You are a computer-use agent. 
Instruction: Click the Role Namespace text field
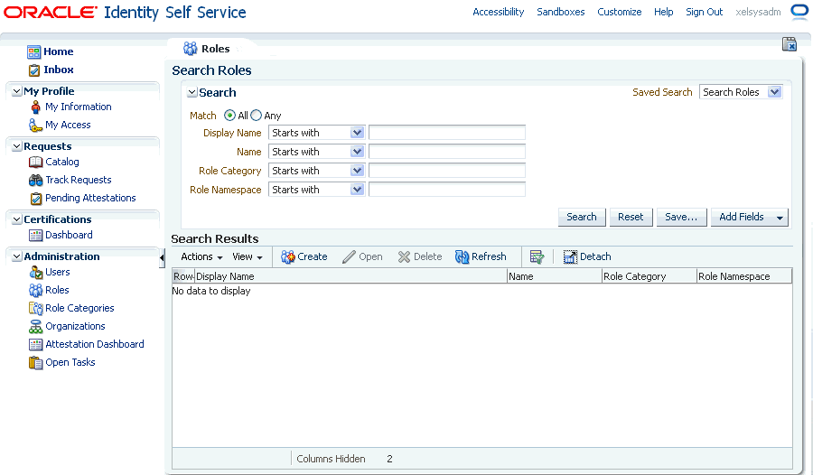point(447,190)
